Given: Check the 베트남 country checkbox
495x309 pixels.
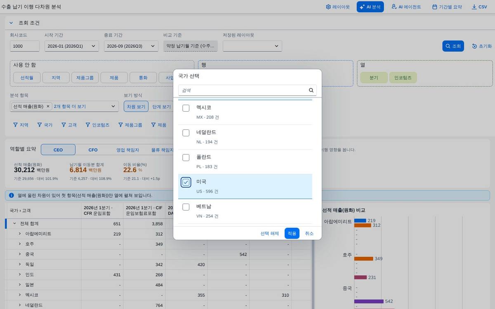Looking at the screenshot, I should click(186, 207).
